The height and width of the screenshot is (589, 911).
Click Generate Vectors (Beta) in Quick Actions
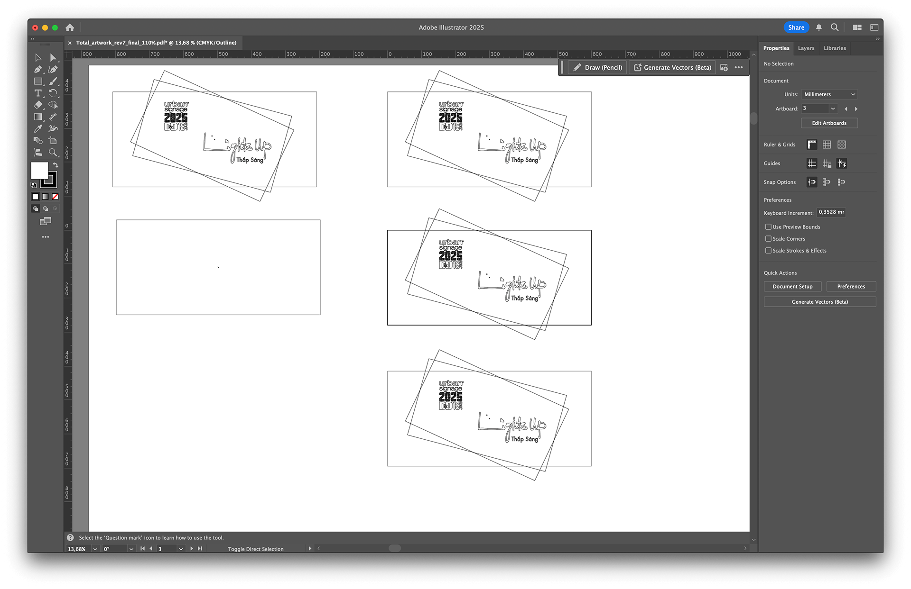820,302
